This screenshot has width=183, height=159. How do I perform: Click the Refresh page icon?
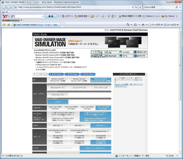pyautogui.click(x=136, y=7)
